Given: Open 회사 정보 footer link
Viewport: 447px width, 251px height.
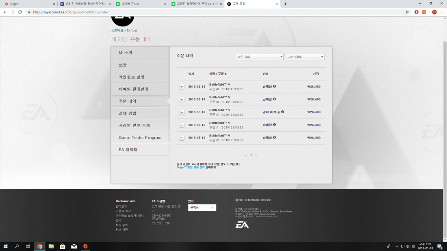Looking at the screenshot, I should point(122,225).
